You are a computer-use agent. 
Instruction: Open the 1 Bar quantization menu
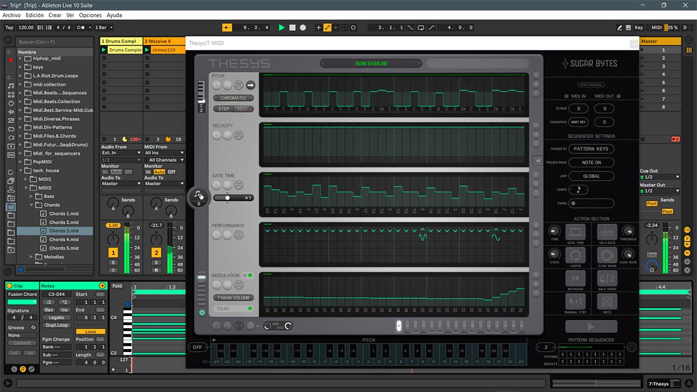point(103,27)
